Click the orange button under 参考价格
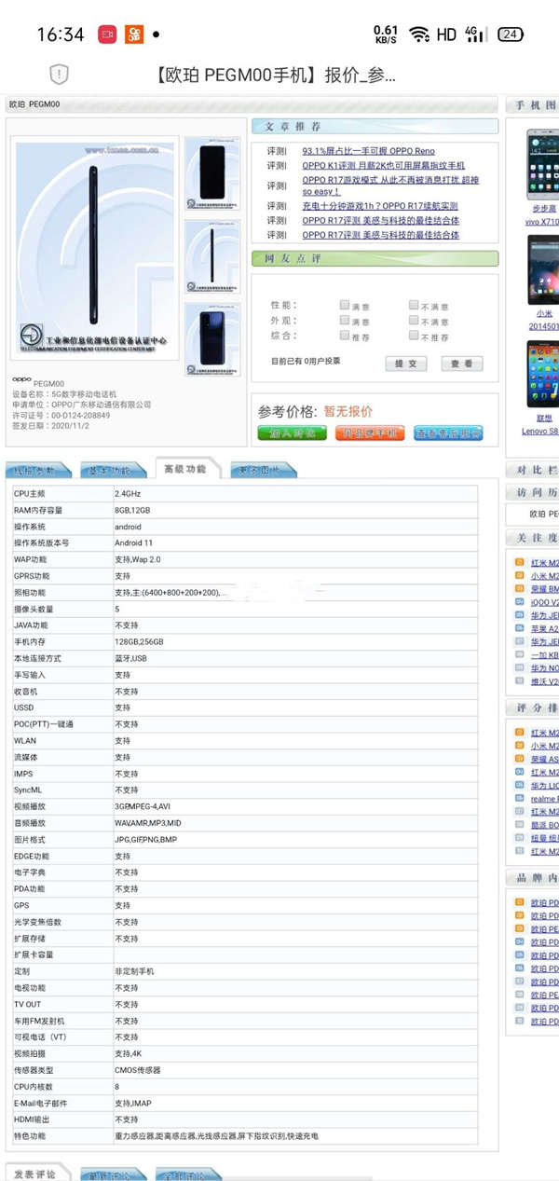This screenshot has width=559, height=1181. pos(369,433)
